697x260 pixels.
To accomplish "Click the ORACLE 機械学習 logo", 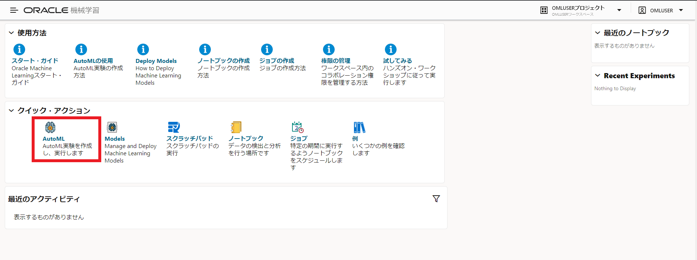I will tap(62, 10).
